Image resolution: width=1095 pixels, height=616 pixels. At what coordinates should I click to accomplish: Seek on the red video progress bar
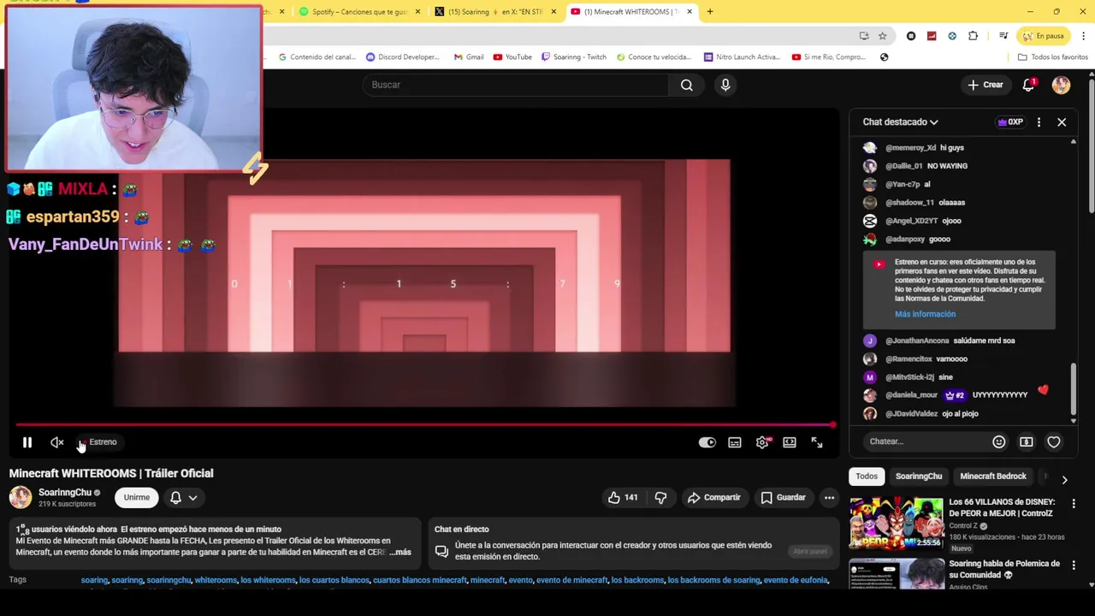click(x=425, y=424)
